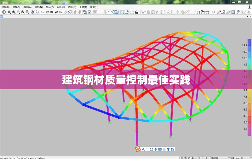Open set display options checkmark icon

click(x=89, y=12)
